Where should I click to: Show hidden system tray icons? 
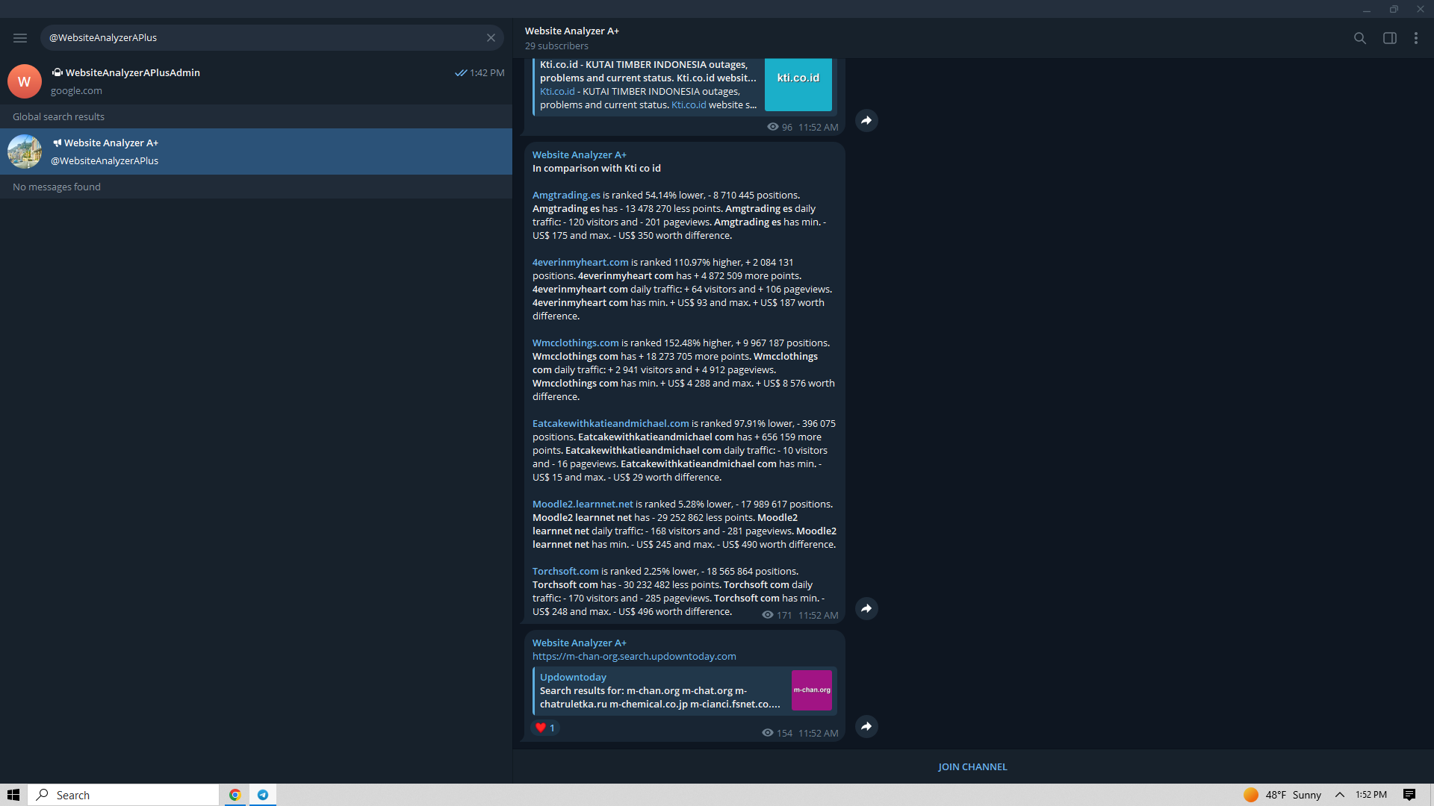1340,795
